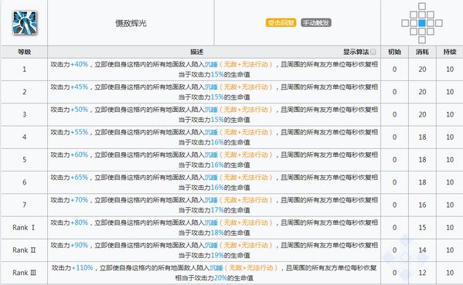Select the Rank III level cell
Screen dimensions: 463x285
point(24,273)
